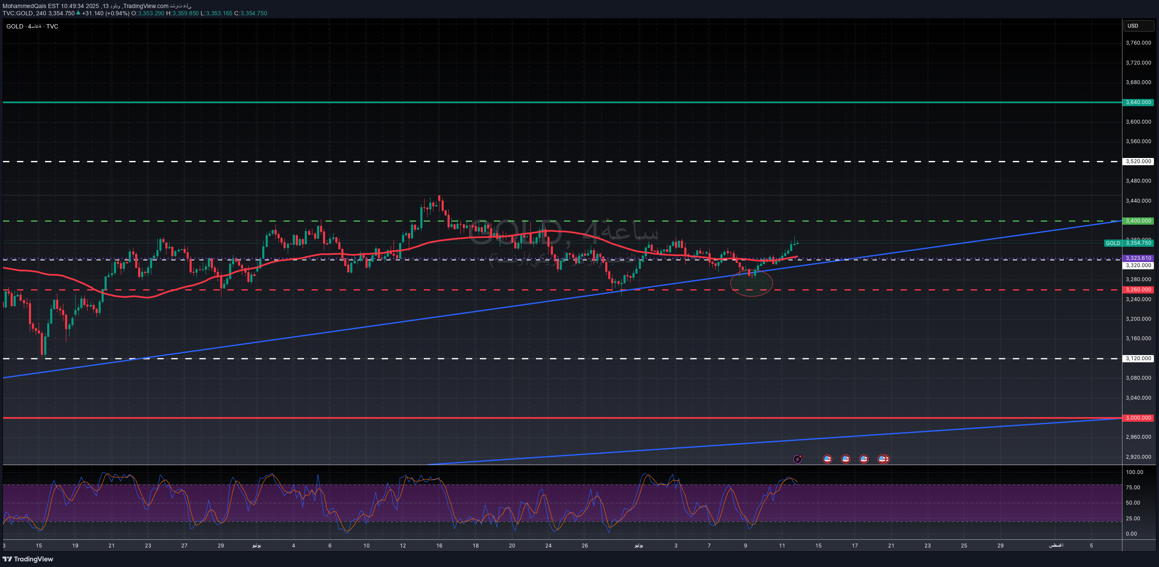Image resolution: width=1159 pixels, height=567 pixels.
Task: Click the 75.00 oscillator axis value
Action: [1133, 488]
